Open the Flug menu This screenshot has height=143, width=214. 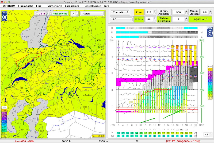(39, 6)
